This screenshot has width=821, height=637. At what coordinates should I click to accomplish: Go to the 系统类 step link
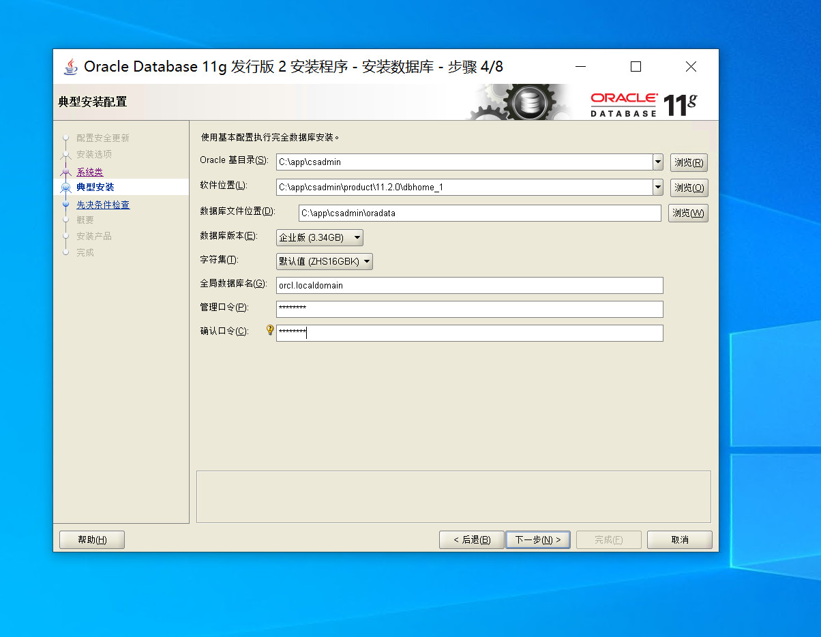pyautogui.click(x=89, y=173)
